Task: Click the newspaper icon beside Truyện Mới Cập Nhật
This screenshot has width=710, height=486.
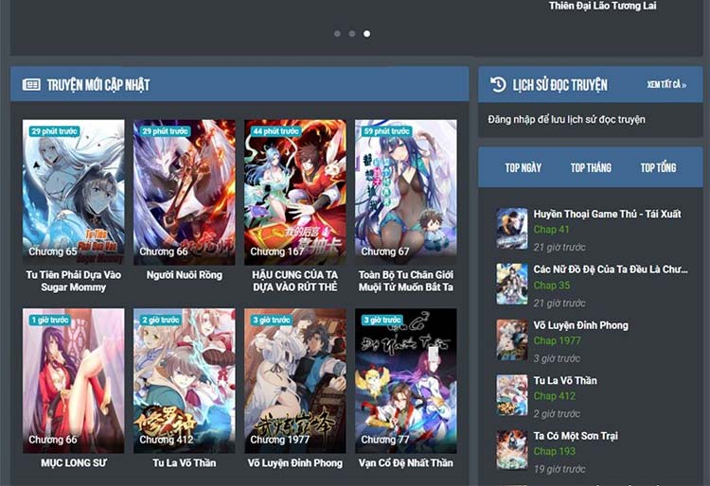Action: (31, 85)
